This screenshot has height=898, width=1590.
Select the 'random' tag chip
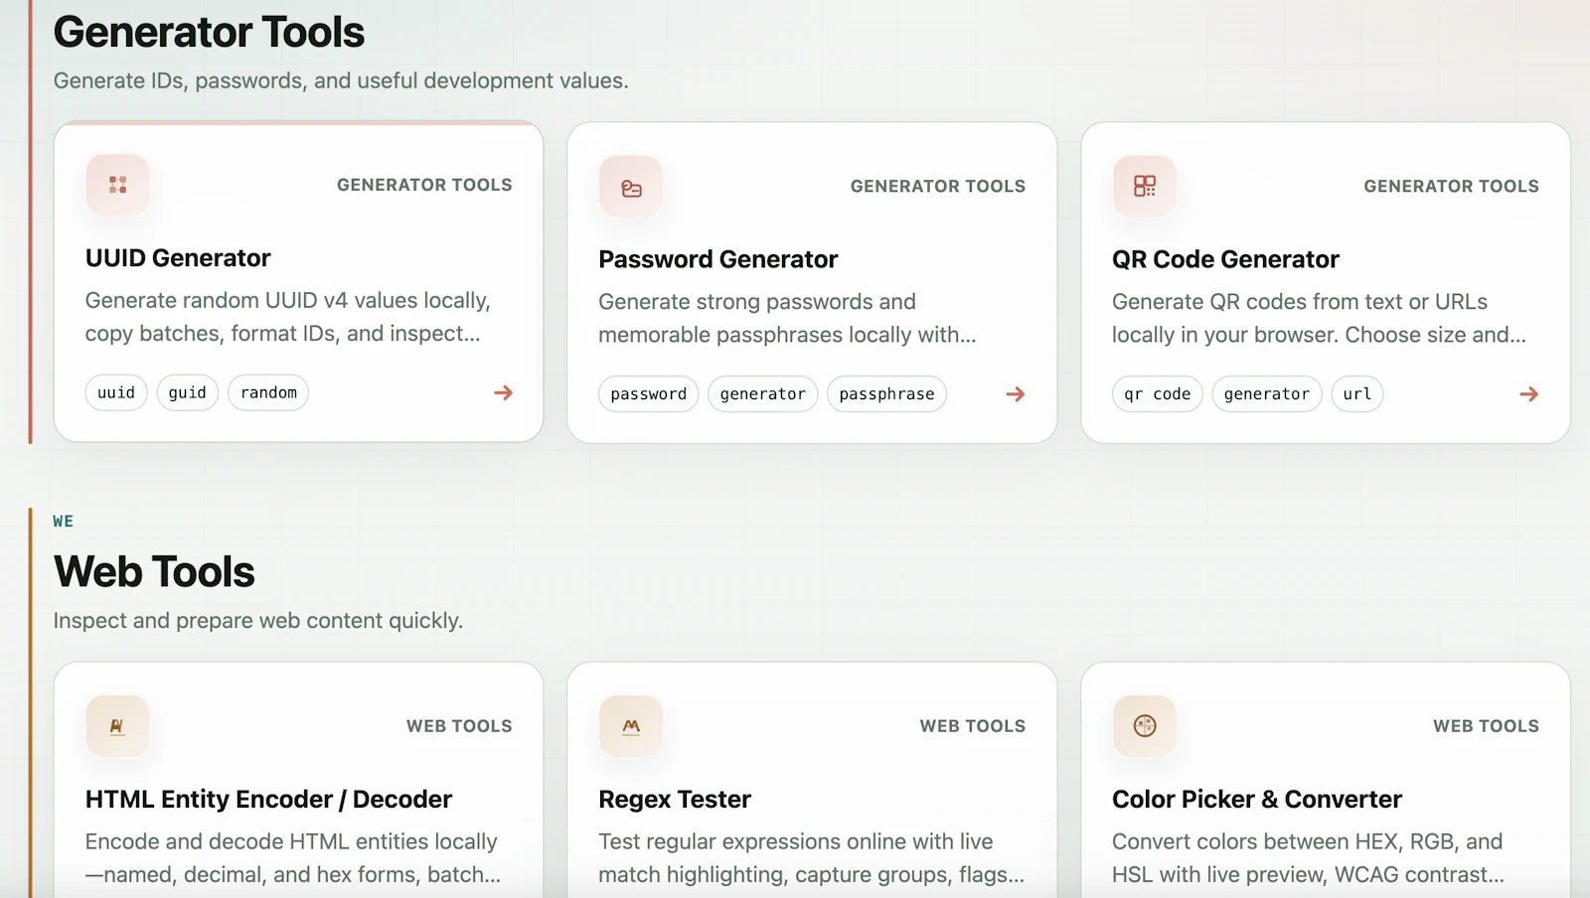(268, 392)
